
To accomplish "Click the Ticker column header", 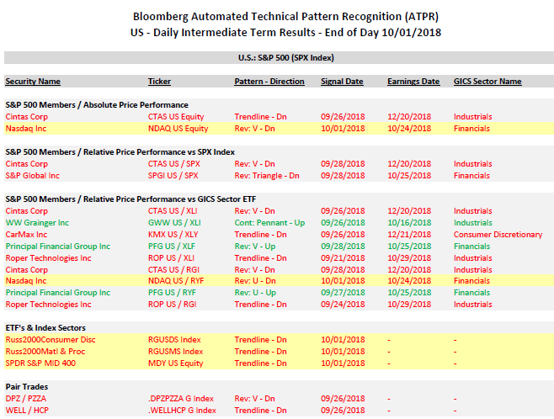I will [x=159, y=82].
